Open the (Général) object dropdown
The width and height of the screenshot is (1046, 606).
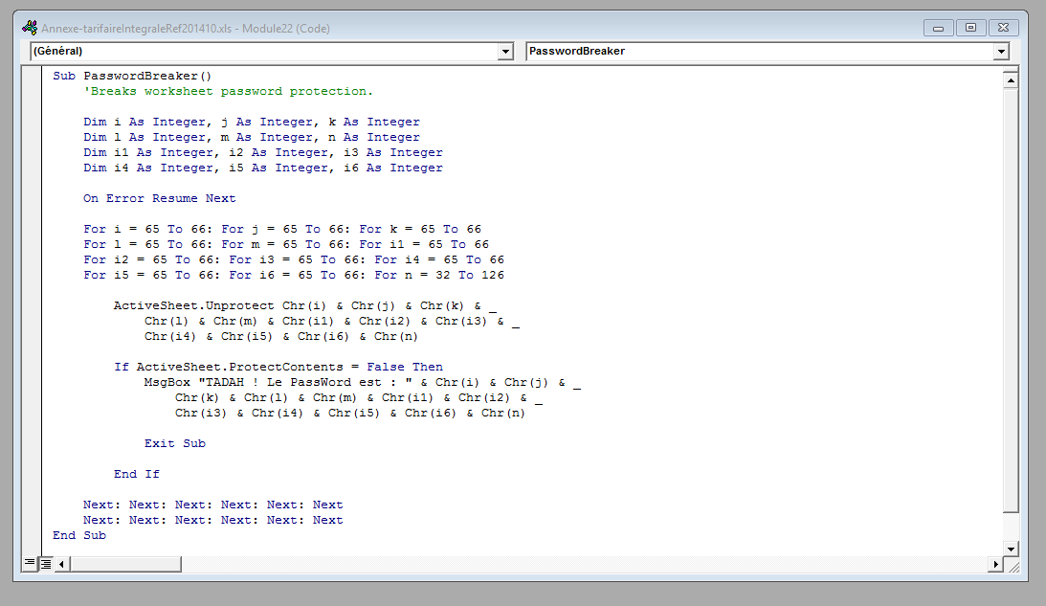pos(268,51)
